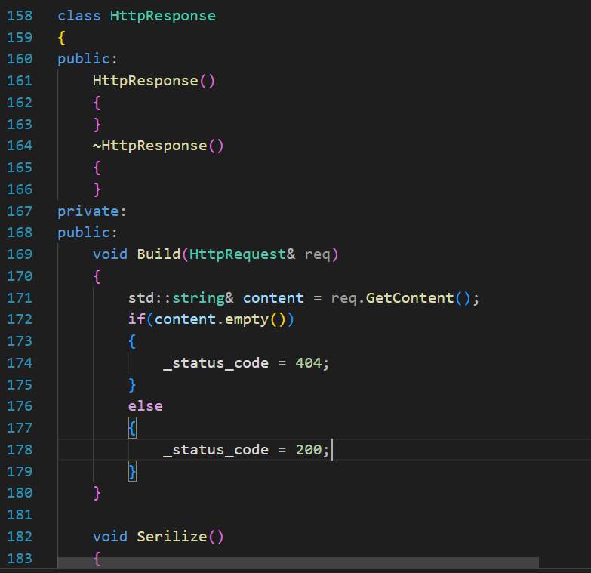Click req parameter on line 169
Image resolution: width=591 pixels, height=573 pixels.
[317, 255]
